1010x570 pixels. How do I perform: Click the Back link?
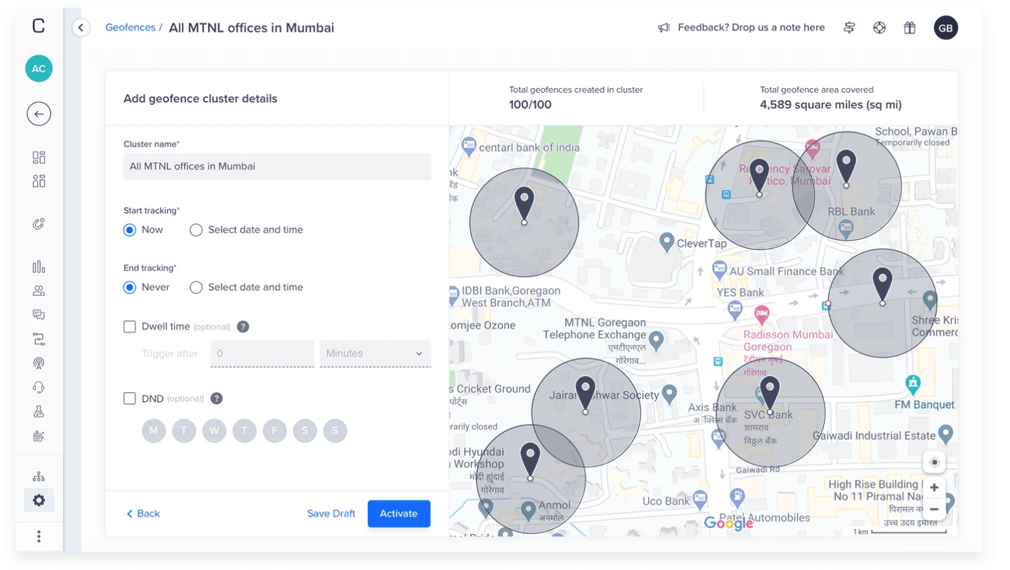[x=143, y=513]
